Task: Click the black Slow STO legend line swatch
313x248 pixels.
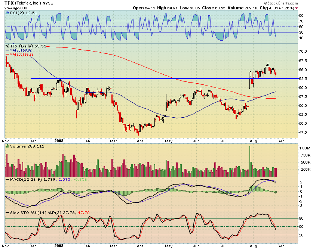Action: click(7, 213)
